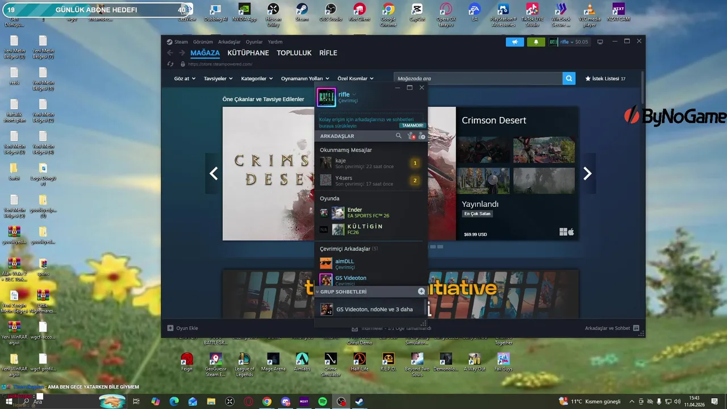727x409 pixels.
Task: Open the Oynamanın Yolları dropdown
Action: tap(305, 78)
